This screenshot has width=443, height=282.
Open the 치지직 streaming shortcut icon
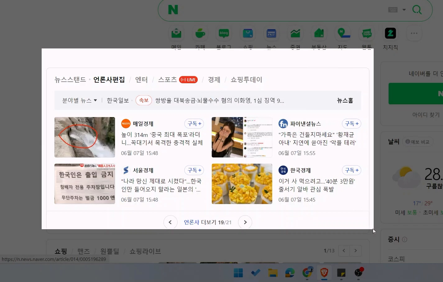[390, 33]
